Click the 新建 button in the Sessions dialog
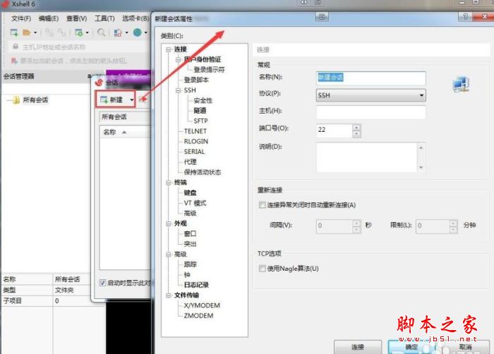This screenshot has height=354, width=494. (112, 100)
